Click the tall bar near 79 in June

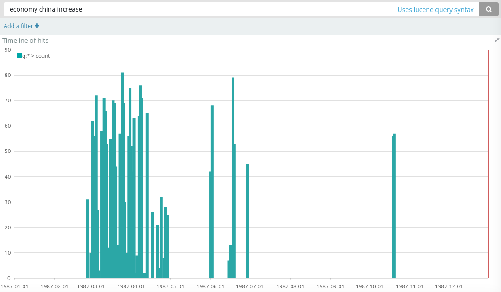[x=233, y=178]
